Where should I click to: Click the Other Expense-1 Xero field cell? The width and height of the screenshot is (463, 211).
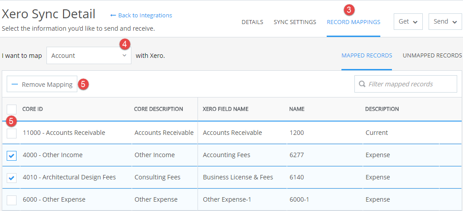click(227, 199)
